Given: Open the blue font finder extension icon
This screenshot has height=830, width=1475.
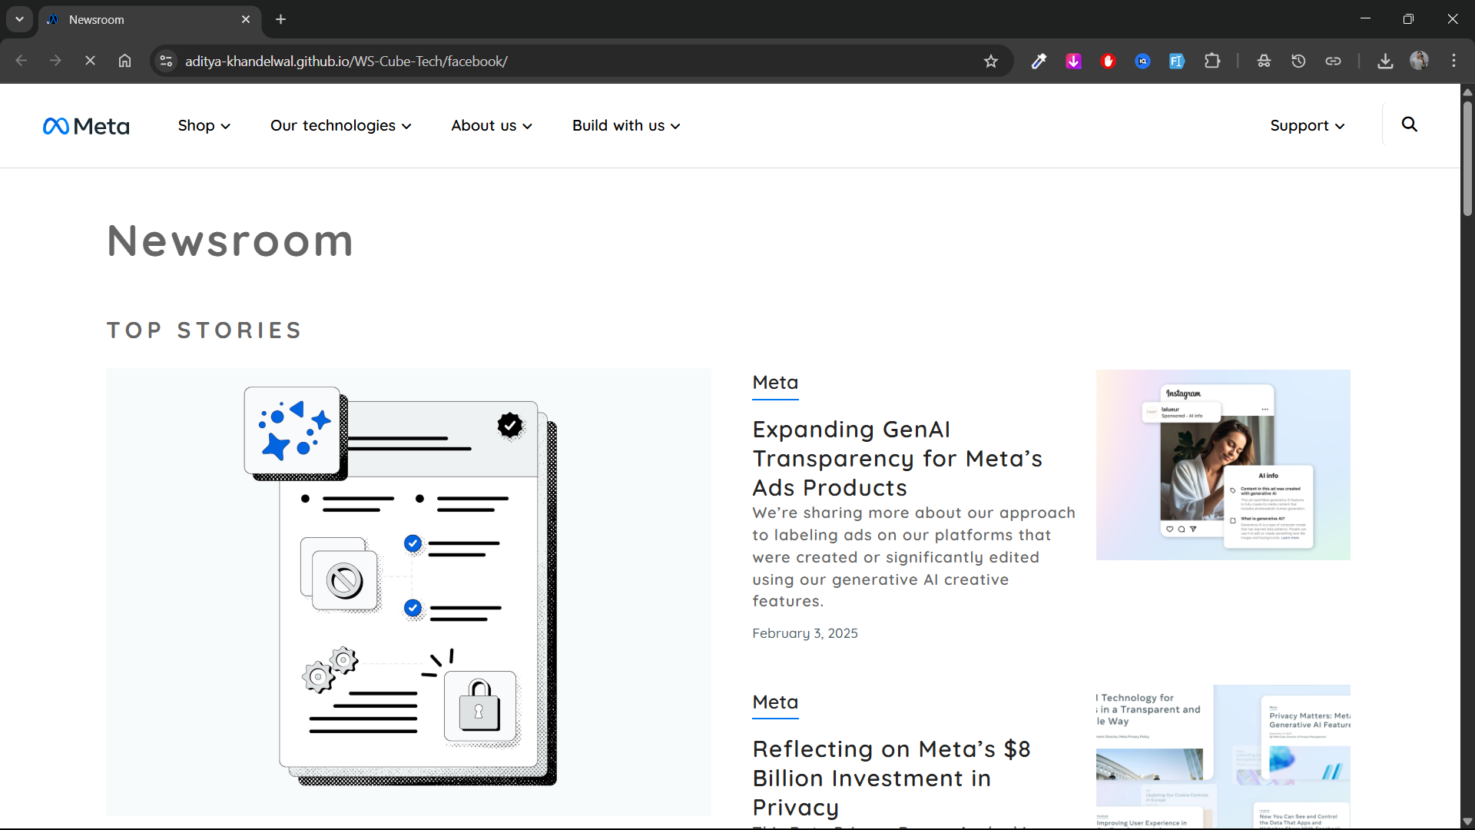Looking at the screenshot, I should (1177, 61).
